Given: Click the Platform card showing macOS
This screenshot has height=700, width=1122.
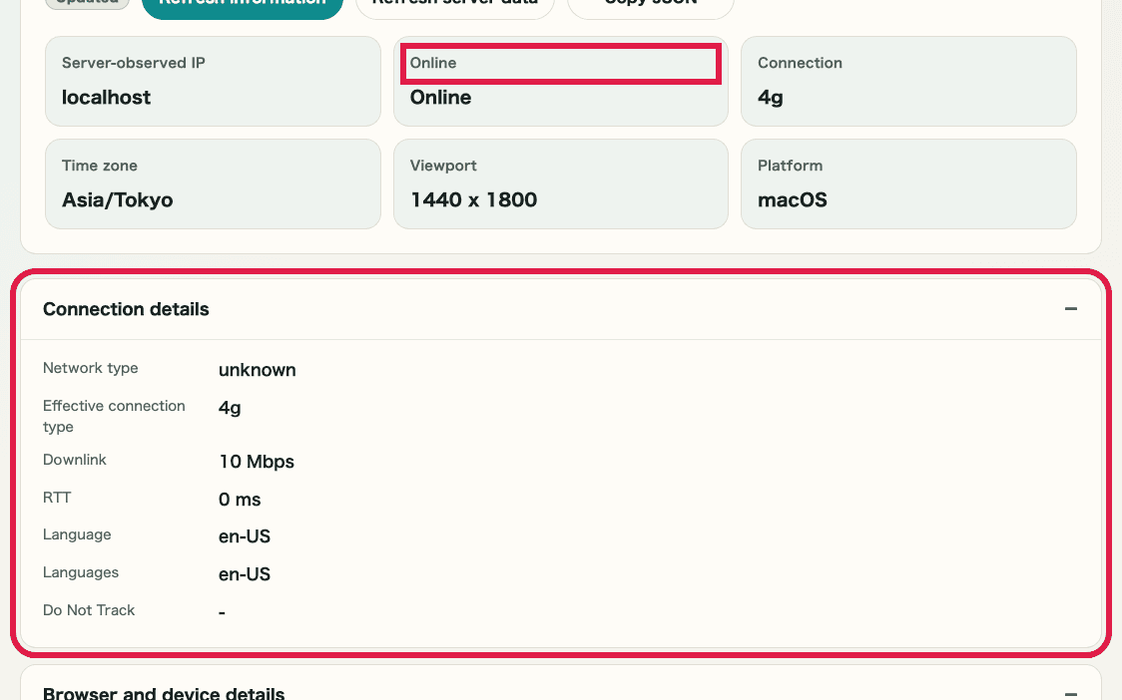Looking at the screenshot, I should [907, 183].
